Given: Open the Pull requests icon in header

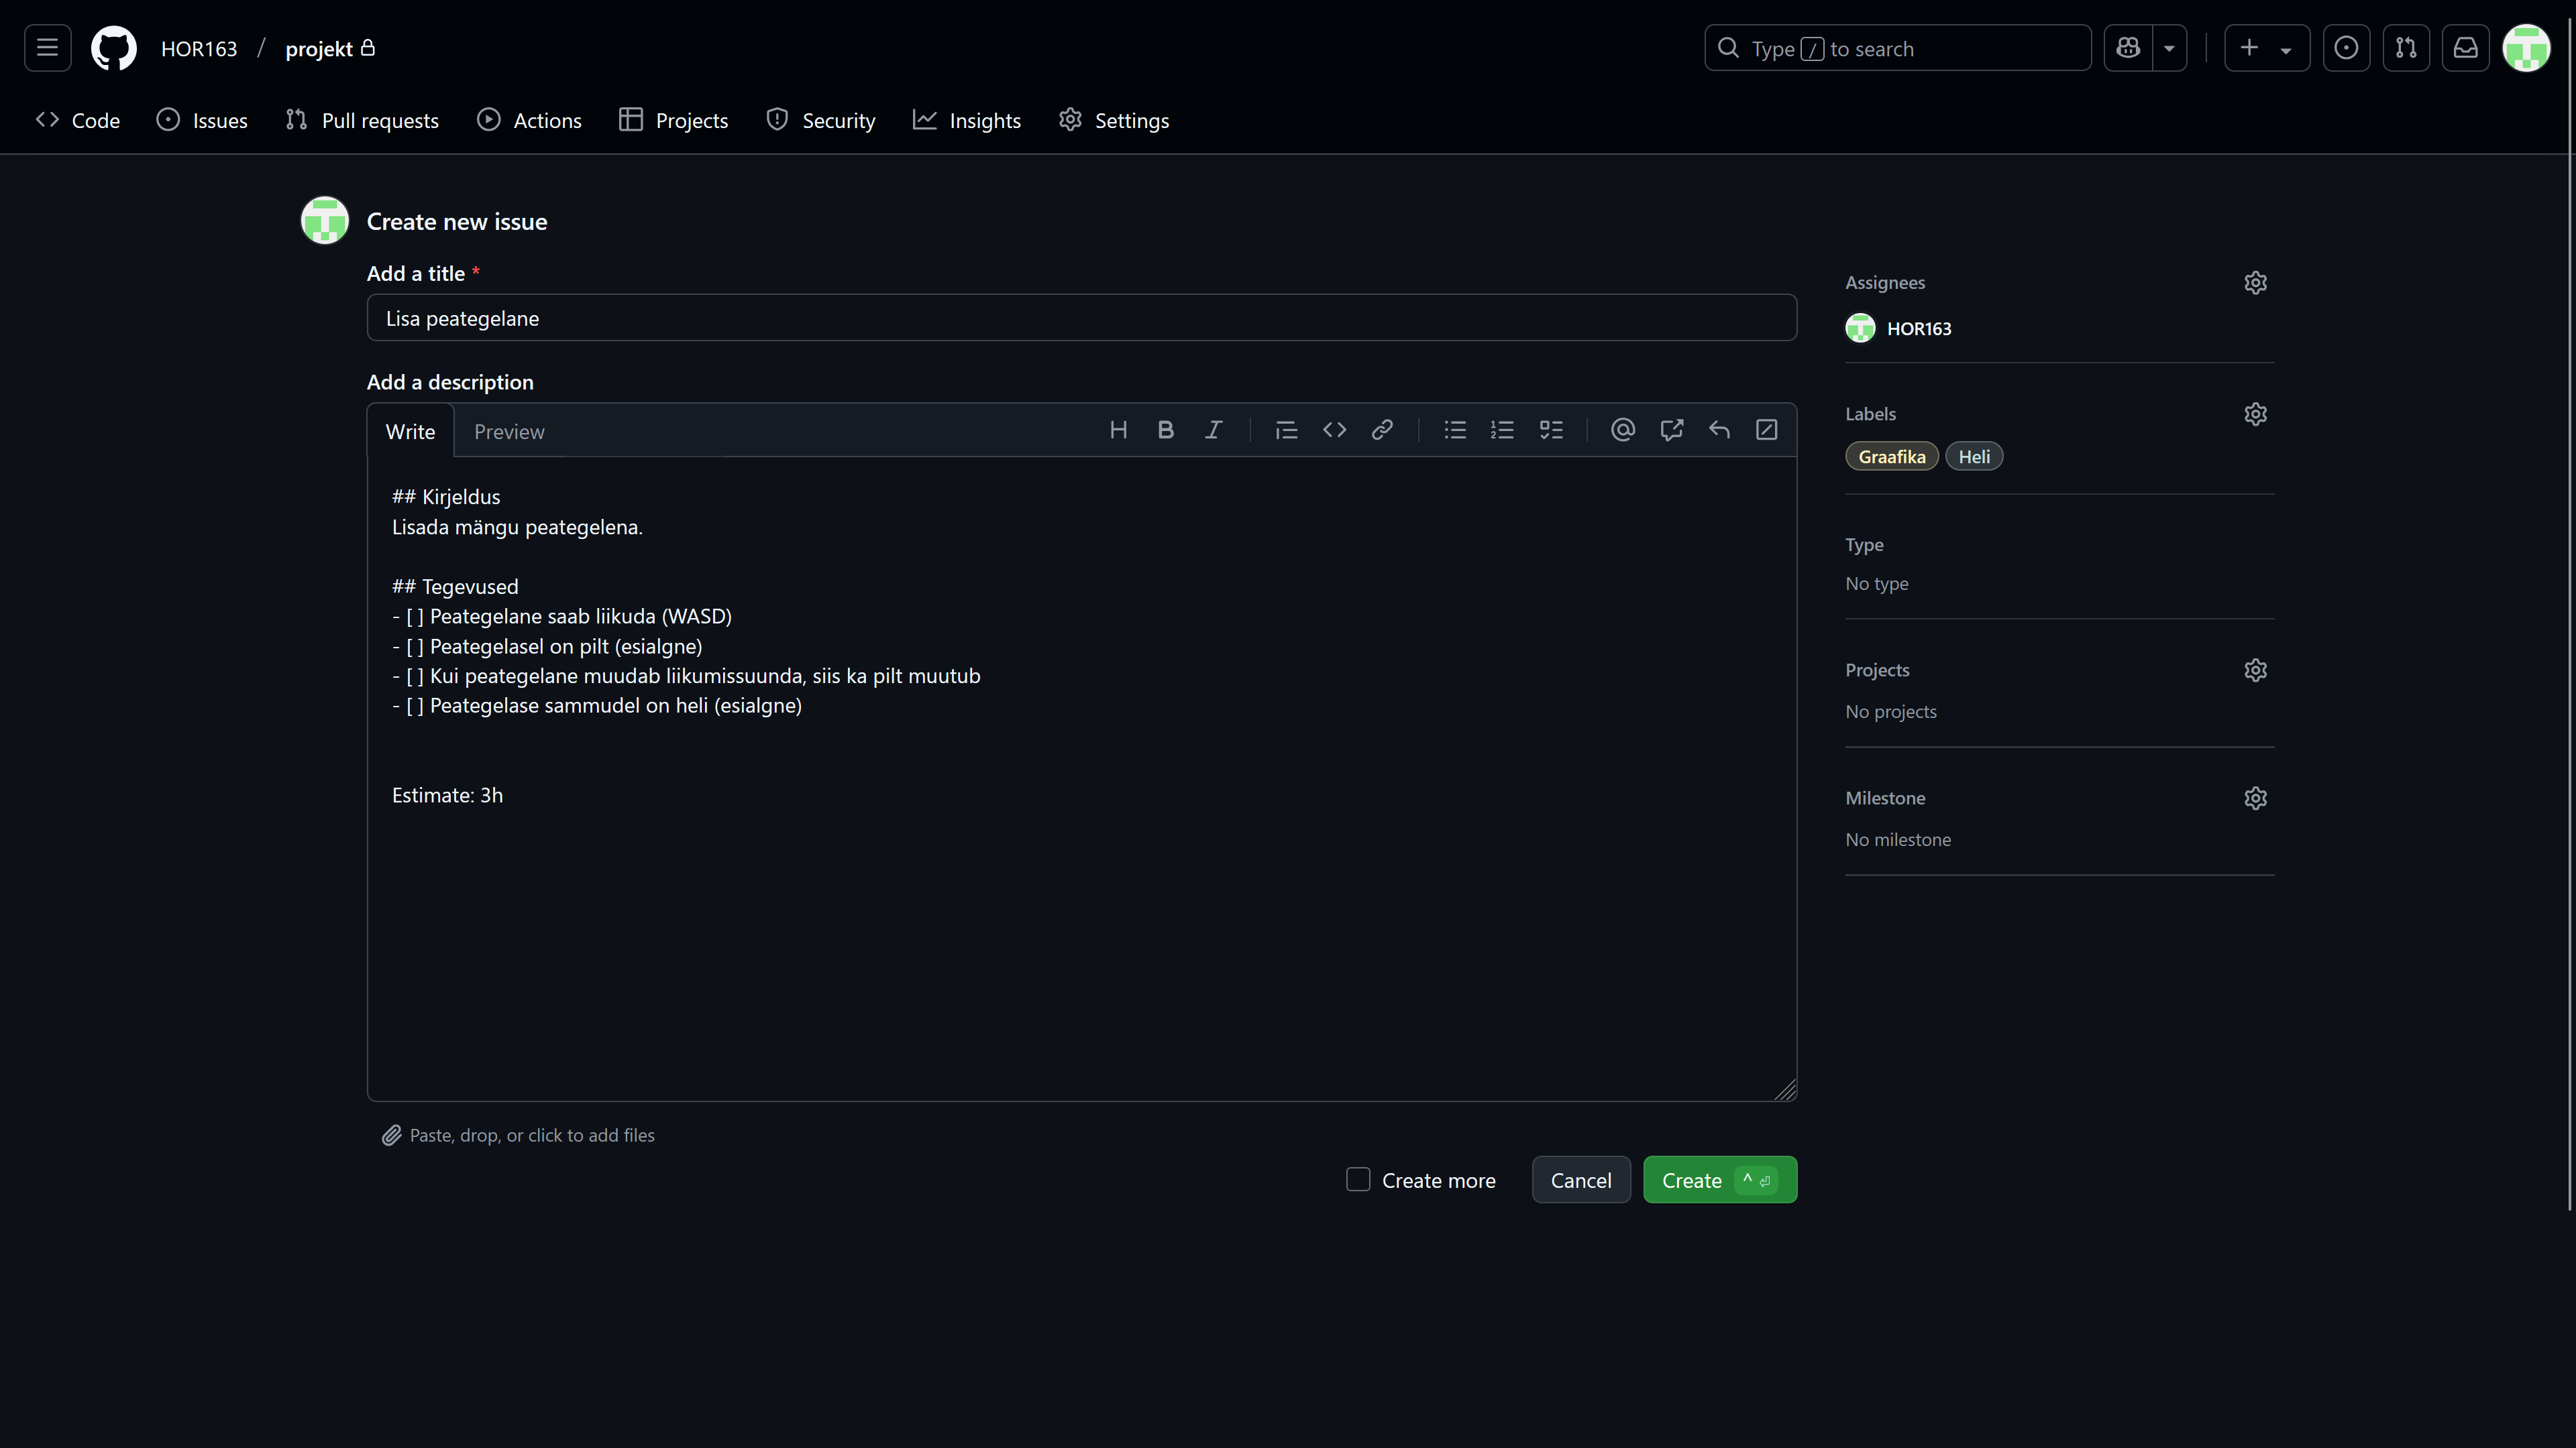Looking at the screenshot, I should (x=2406, y=48).
